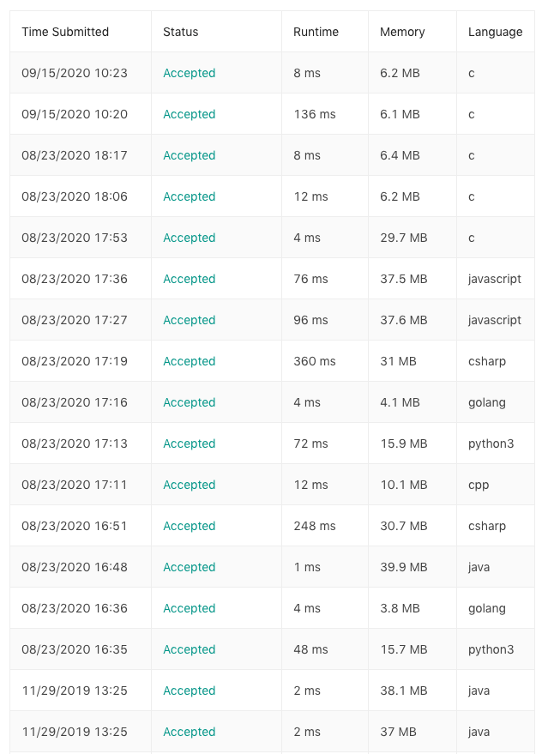Screen dimensions: 548x754
Task: Open Accepted link for 08/23/2020 18:17
Action: click(x=189, y=155)
